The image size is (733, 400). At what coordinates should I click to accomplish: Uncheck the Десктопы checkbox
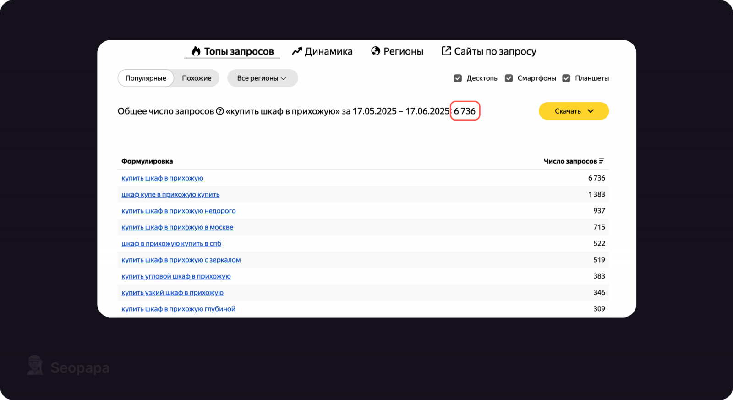[x=458, y=78]
